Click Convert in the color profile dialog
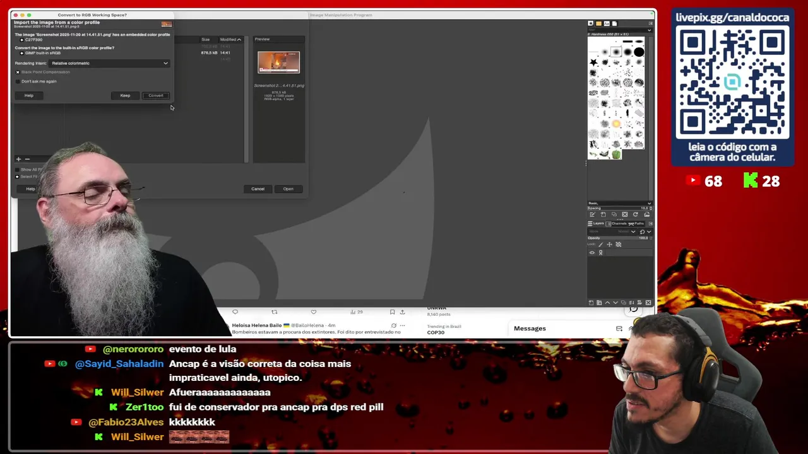The height and width of the screenshot is (454, 808). [156, 95]
